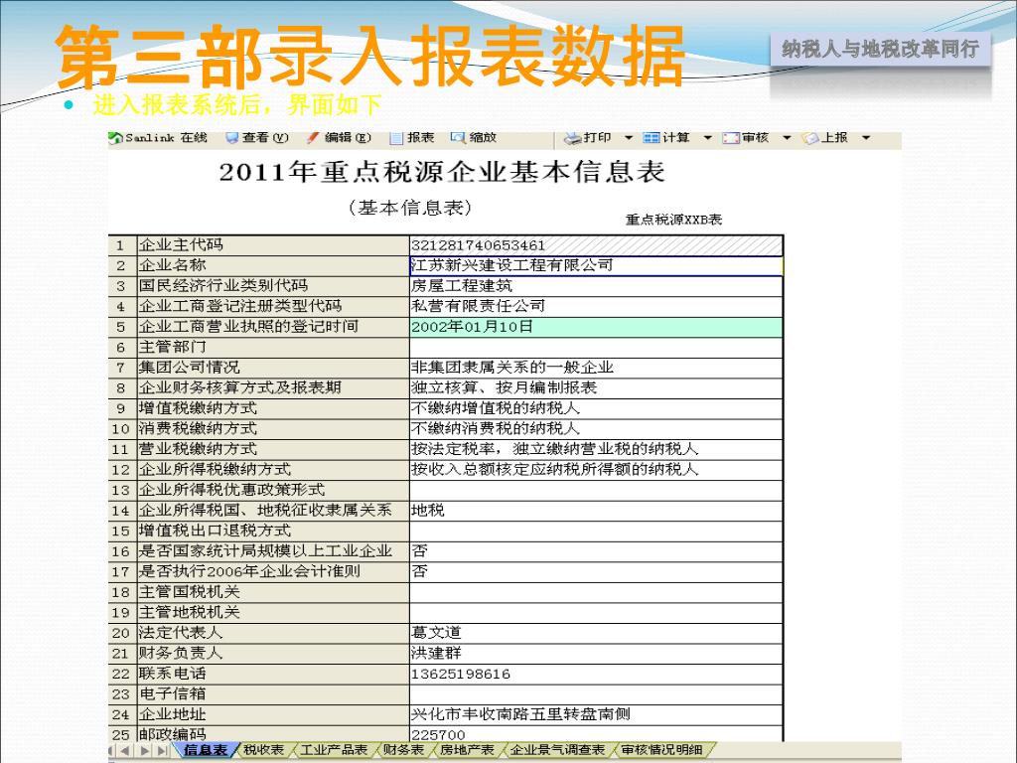The width and height of the screenshot is (1017, 763).
Task: Click the next-sheet navigation arrow
Action: [x=144, y=751]
